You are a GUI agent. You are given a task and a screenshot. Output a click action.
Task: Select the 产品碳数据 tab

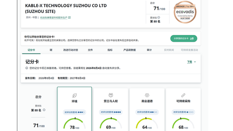click(x=130, y=50)
